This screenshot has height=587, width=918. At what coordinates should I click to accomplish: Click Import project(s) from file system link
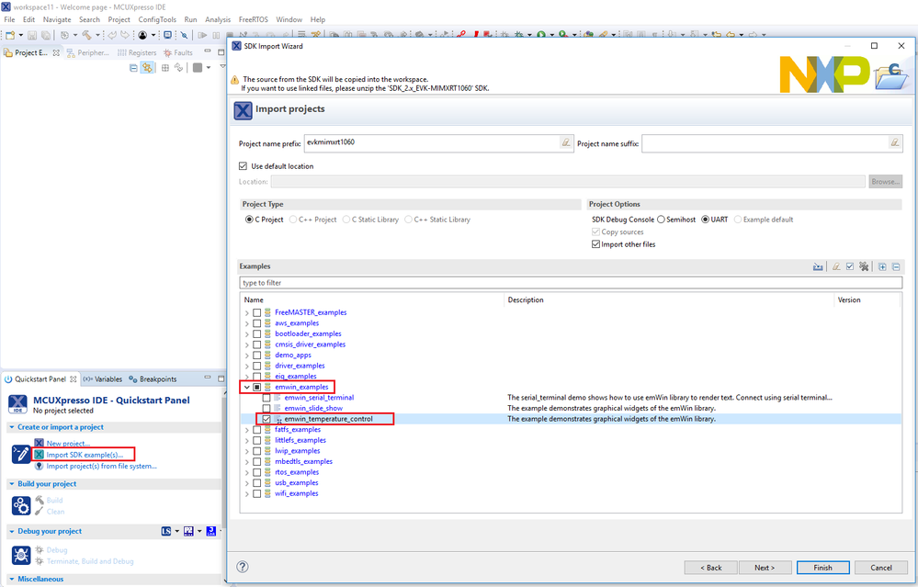click(x=101, y=467)
